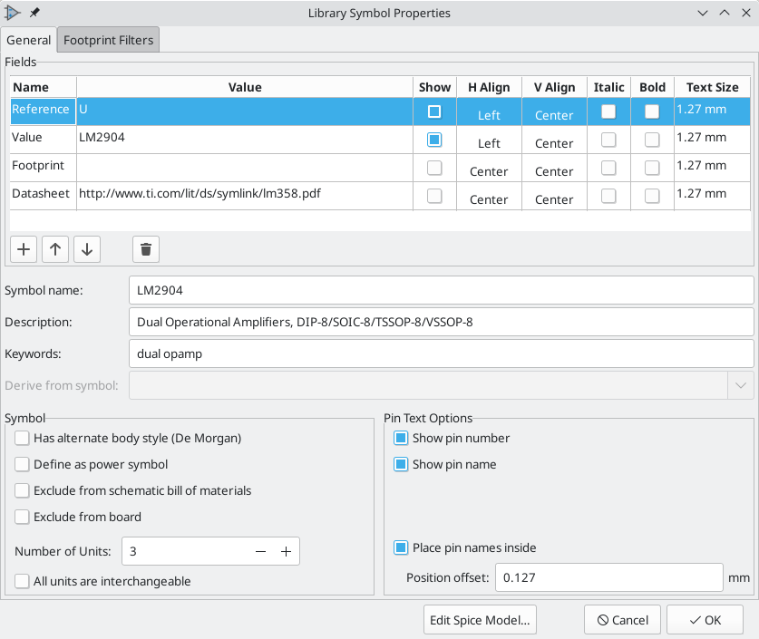Viewport: 759px width, 639px height.
Task: Delete field using the trash icon
Action: coord(146,249)
